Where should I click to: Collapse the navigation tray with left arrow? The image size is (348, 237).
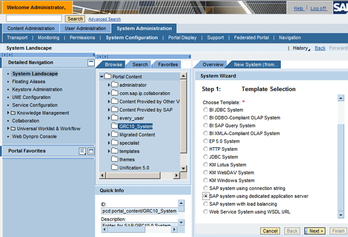[x=93, y=55]
